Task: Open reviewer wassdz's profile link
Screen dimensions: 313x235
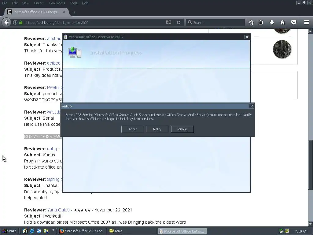Action: point(54,112)
